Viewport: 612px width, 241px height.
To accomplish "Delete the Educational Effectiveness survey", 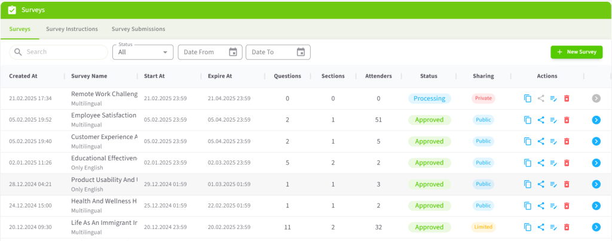I will tap(567, 163).
